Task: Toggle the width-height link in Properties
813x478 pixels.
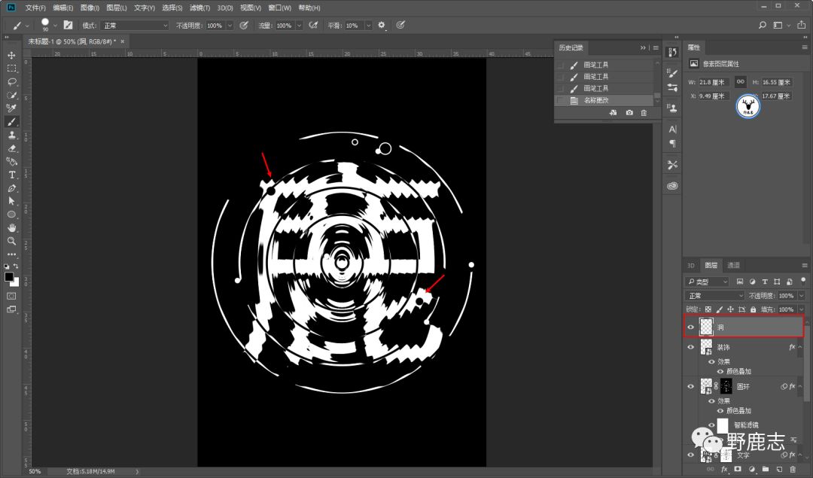Action: pos(741,81)
